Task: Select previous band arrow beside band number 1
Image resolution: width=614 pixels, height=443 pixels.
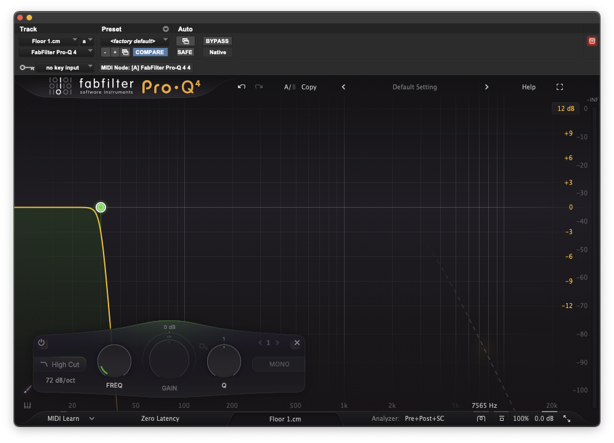Action: pyautogui.click(x=260, y=343)
